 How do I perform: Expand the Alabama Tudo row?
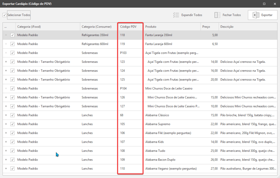coord(6,151)
